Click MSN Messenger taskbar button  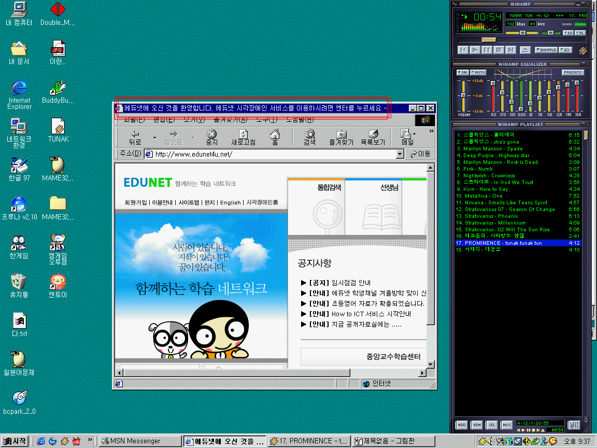click(139, 441)
